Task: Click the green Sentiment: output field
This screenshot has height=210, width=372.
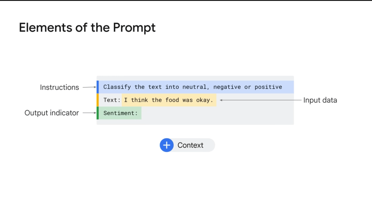Action: (120, 113)
